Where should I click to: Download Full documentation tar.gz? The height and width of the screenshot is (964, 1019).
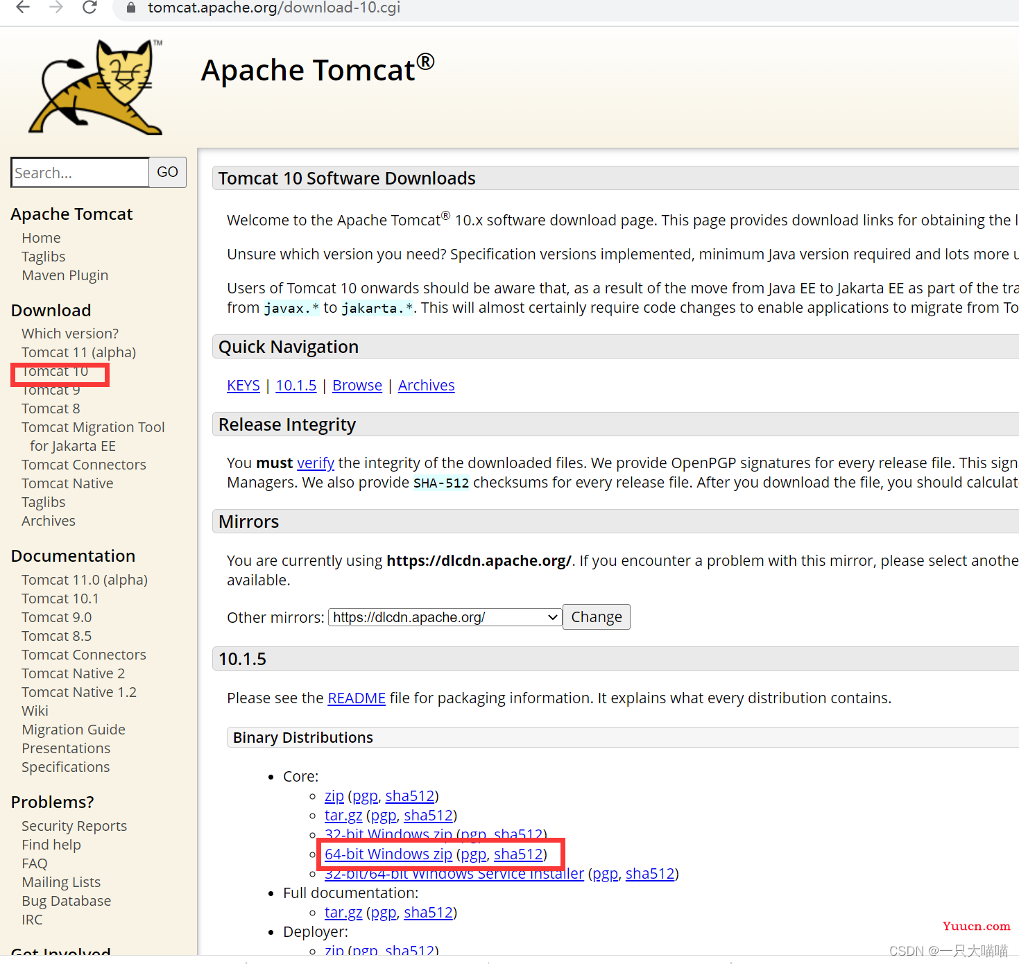pyautogui.click(x=343, y=913)
